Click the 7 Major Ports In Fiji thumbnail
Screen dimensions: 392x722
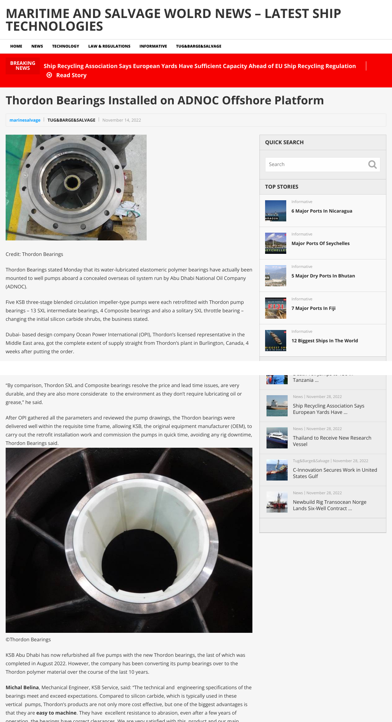pos(276,308)
